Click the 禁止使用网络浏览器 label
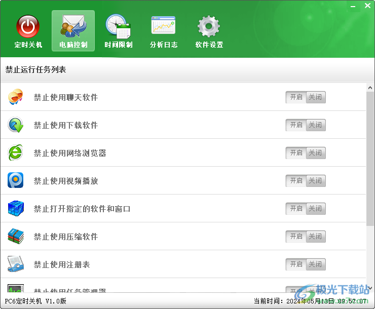This screenshot has height=309, width=375. pyautogui.click(x=70, y=153)
